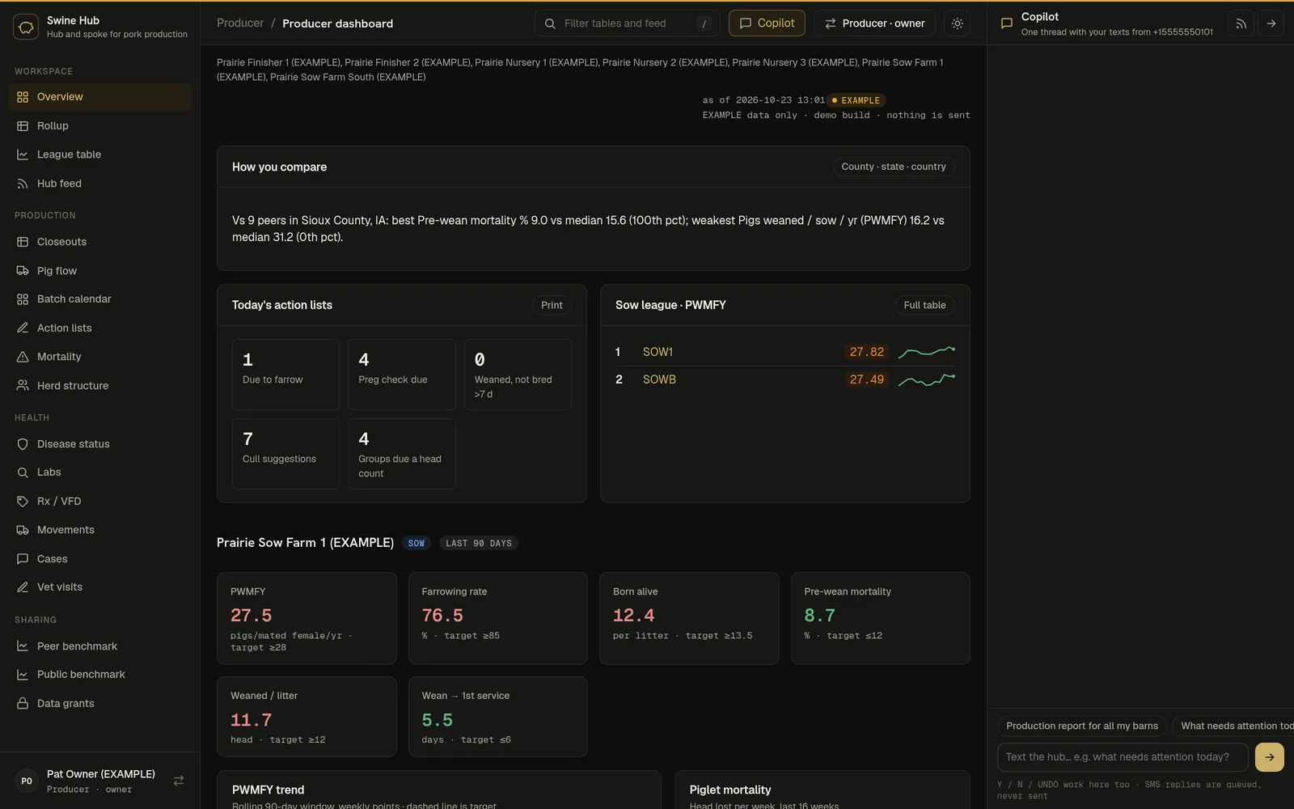This screenshot has width=1294, height=809.
Task: Navigate to Pig flow
Action: (x=99, y=271)
